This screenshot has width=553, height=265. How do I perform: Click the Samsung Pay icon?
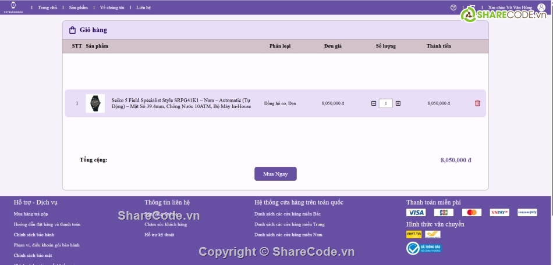tap(527, 213)
